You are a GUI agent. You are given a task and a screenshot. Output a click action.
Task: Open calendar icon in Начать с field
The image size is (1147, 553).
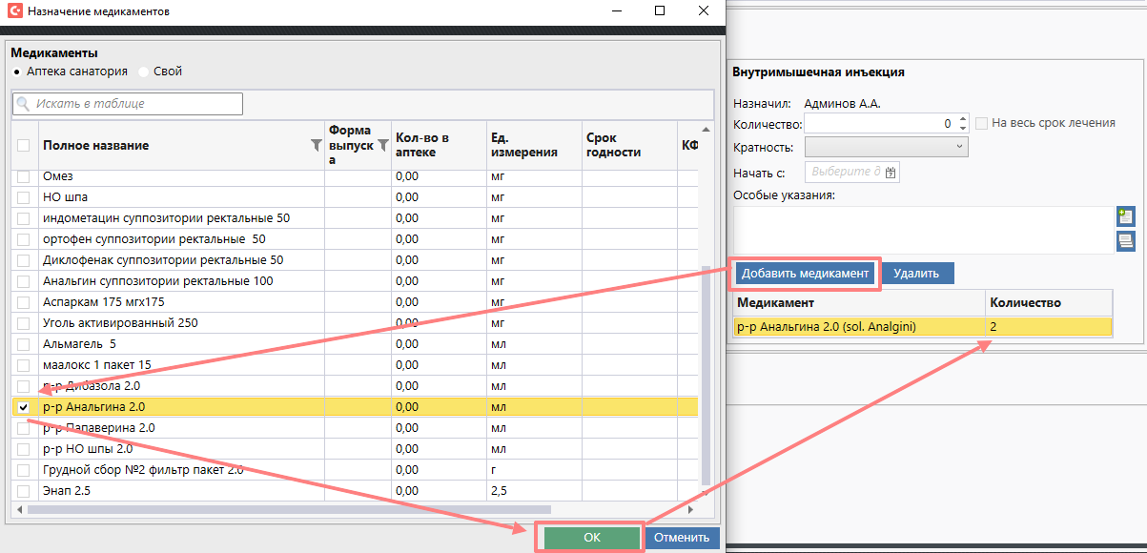tap(891, 173)
